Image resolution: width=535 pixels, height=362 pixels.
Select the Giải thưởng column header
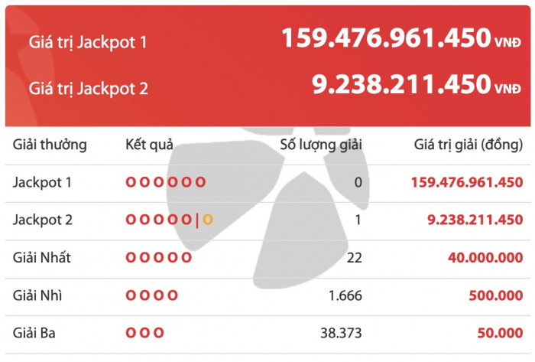(50, 145)
